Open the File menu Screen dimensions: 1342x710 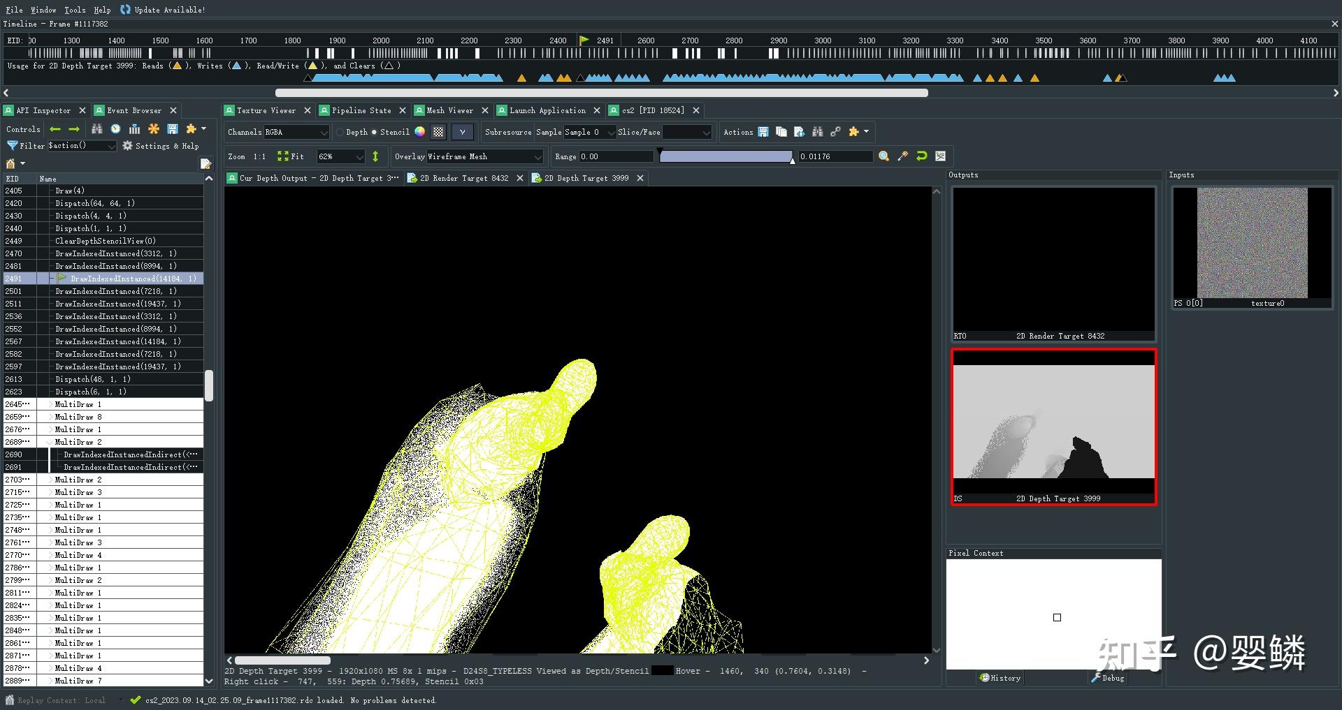pyautogui.click(x=14, y=10)
